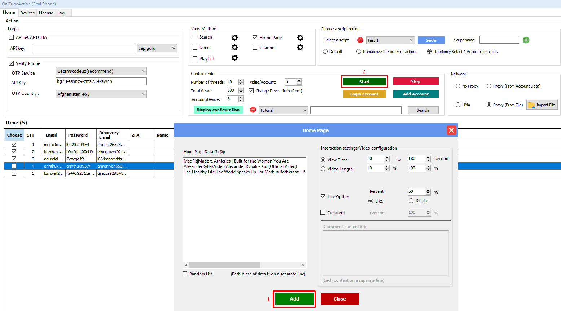Viewport: 561px width, 311px height.
Task: Increase Like Percent stepper value
Action: pyautogui.click(x=428, y=190)
